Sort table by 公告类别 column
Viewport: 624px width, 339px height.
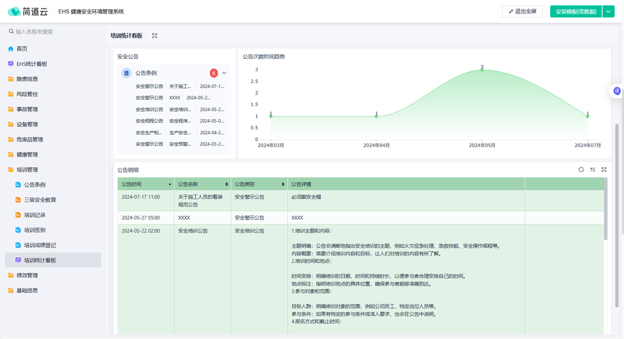point(283,185)
